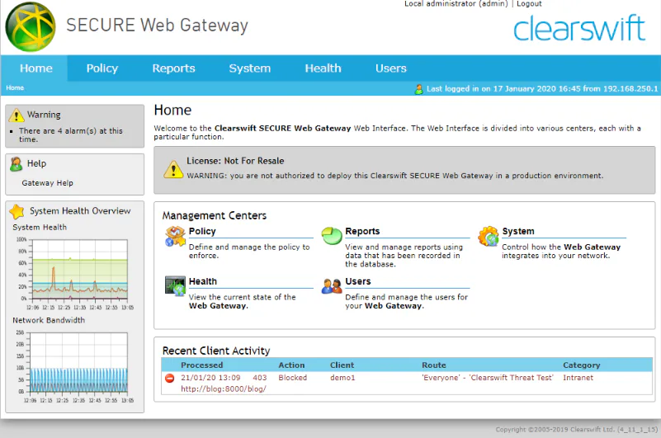
Task: Click the 'There are 4 alarm(s)' message
Action: 71,135
